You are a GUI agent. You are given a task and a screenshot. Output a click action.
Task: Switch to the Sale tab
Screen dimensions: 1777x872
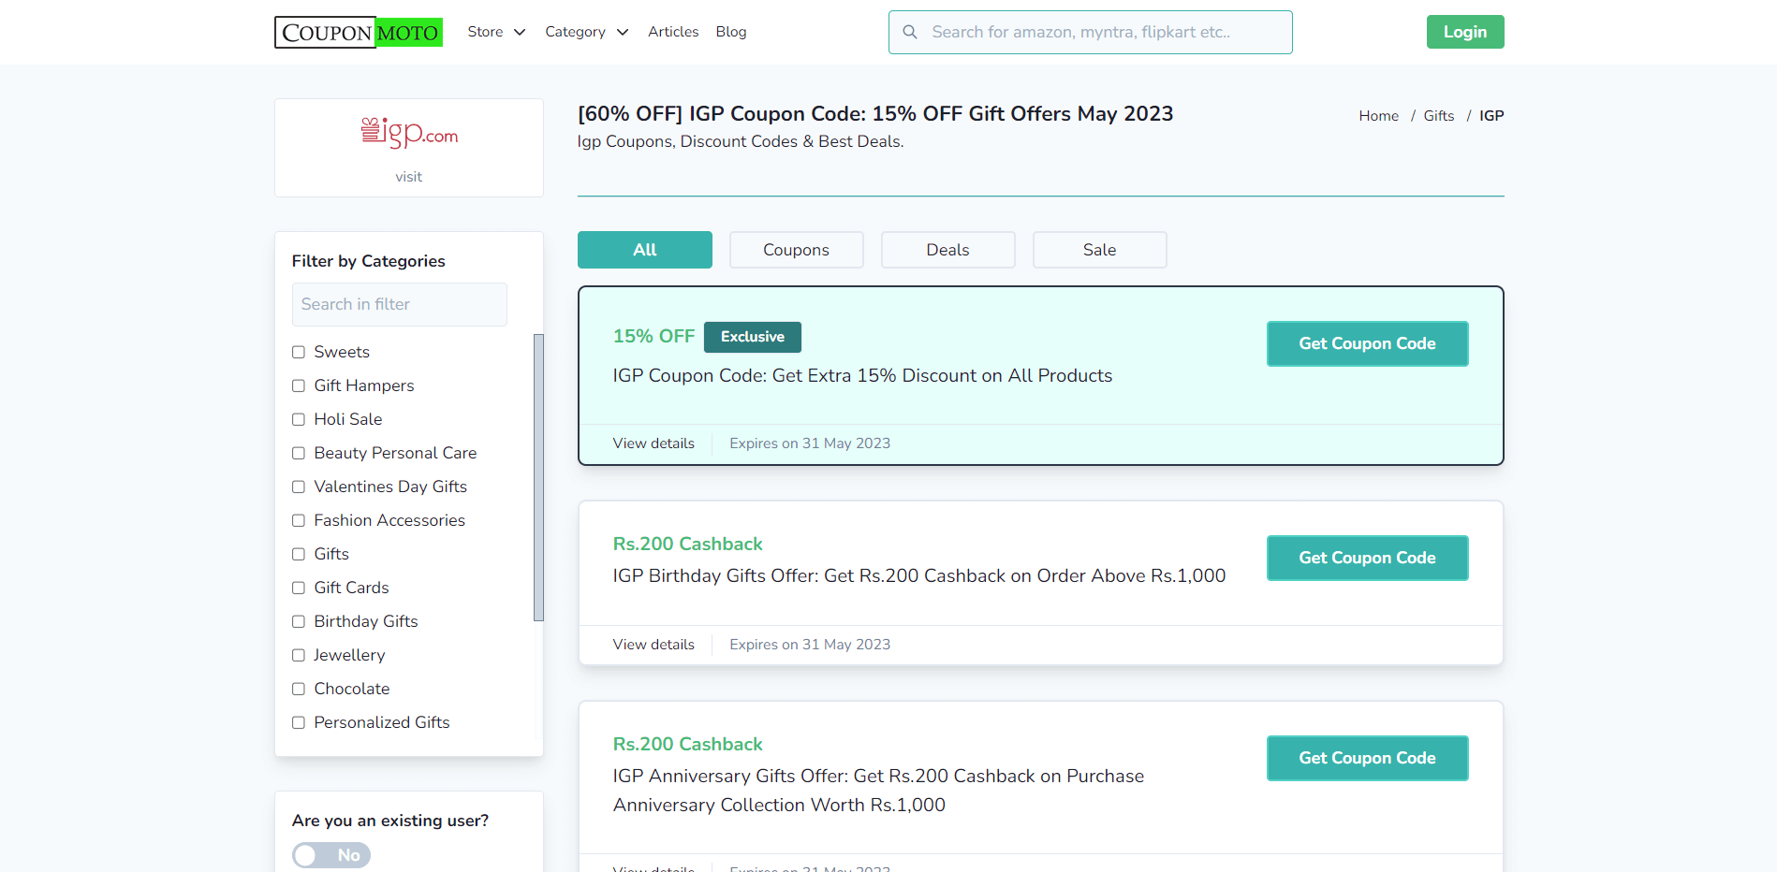1100,250
